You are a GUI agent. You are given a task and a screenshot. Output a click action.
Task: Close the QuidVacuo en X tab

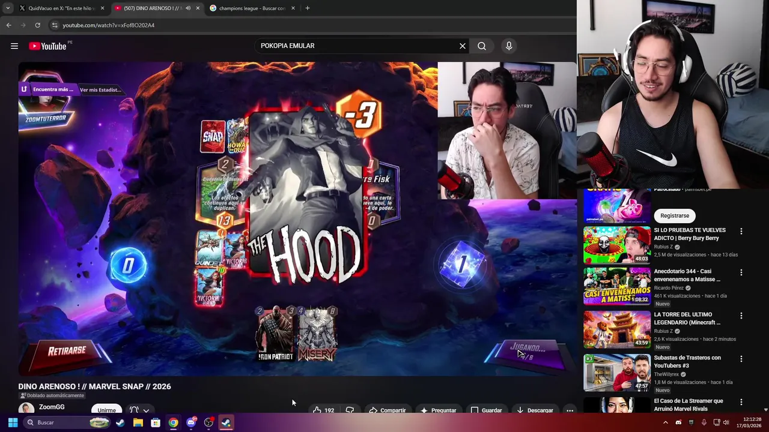click(x=102, y=8)
